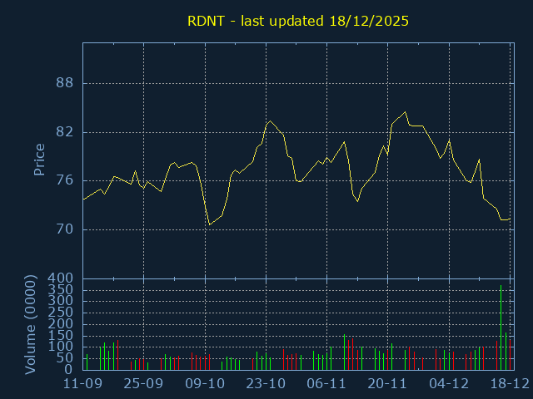The height and width of the screenshot is (399, 533).
Task: Click the 18-12 date label
Action: point(509,384)
